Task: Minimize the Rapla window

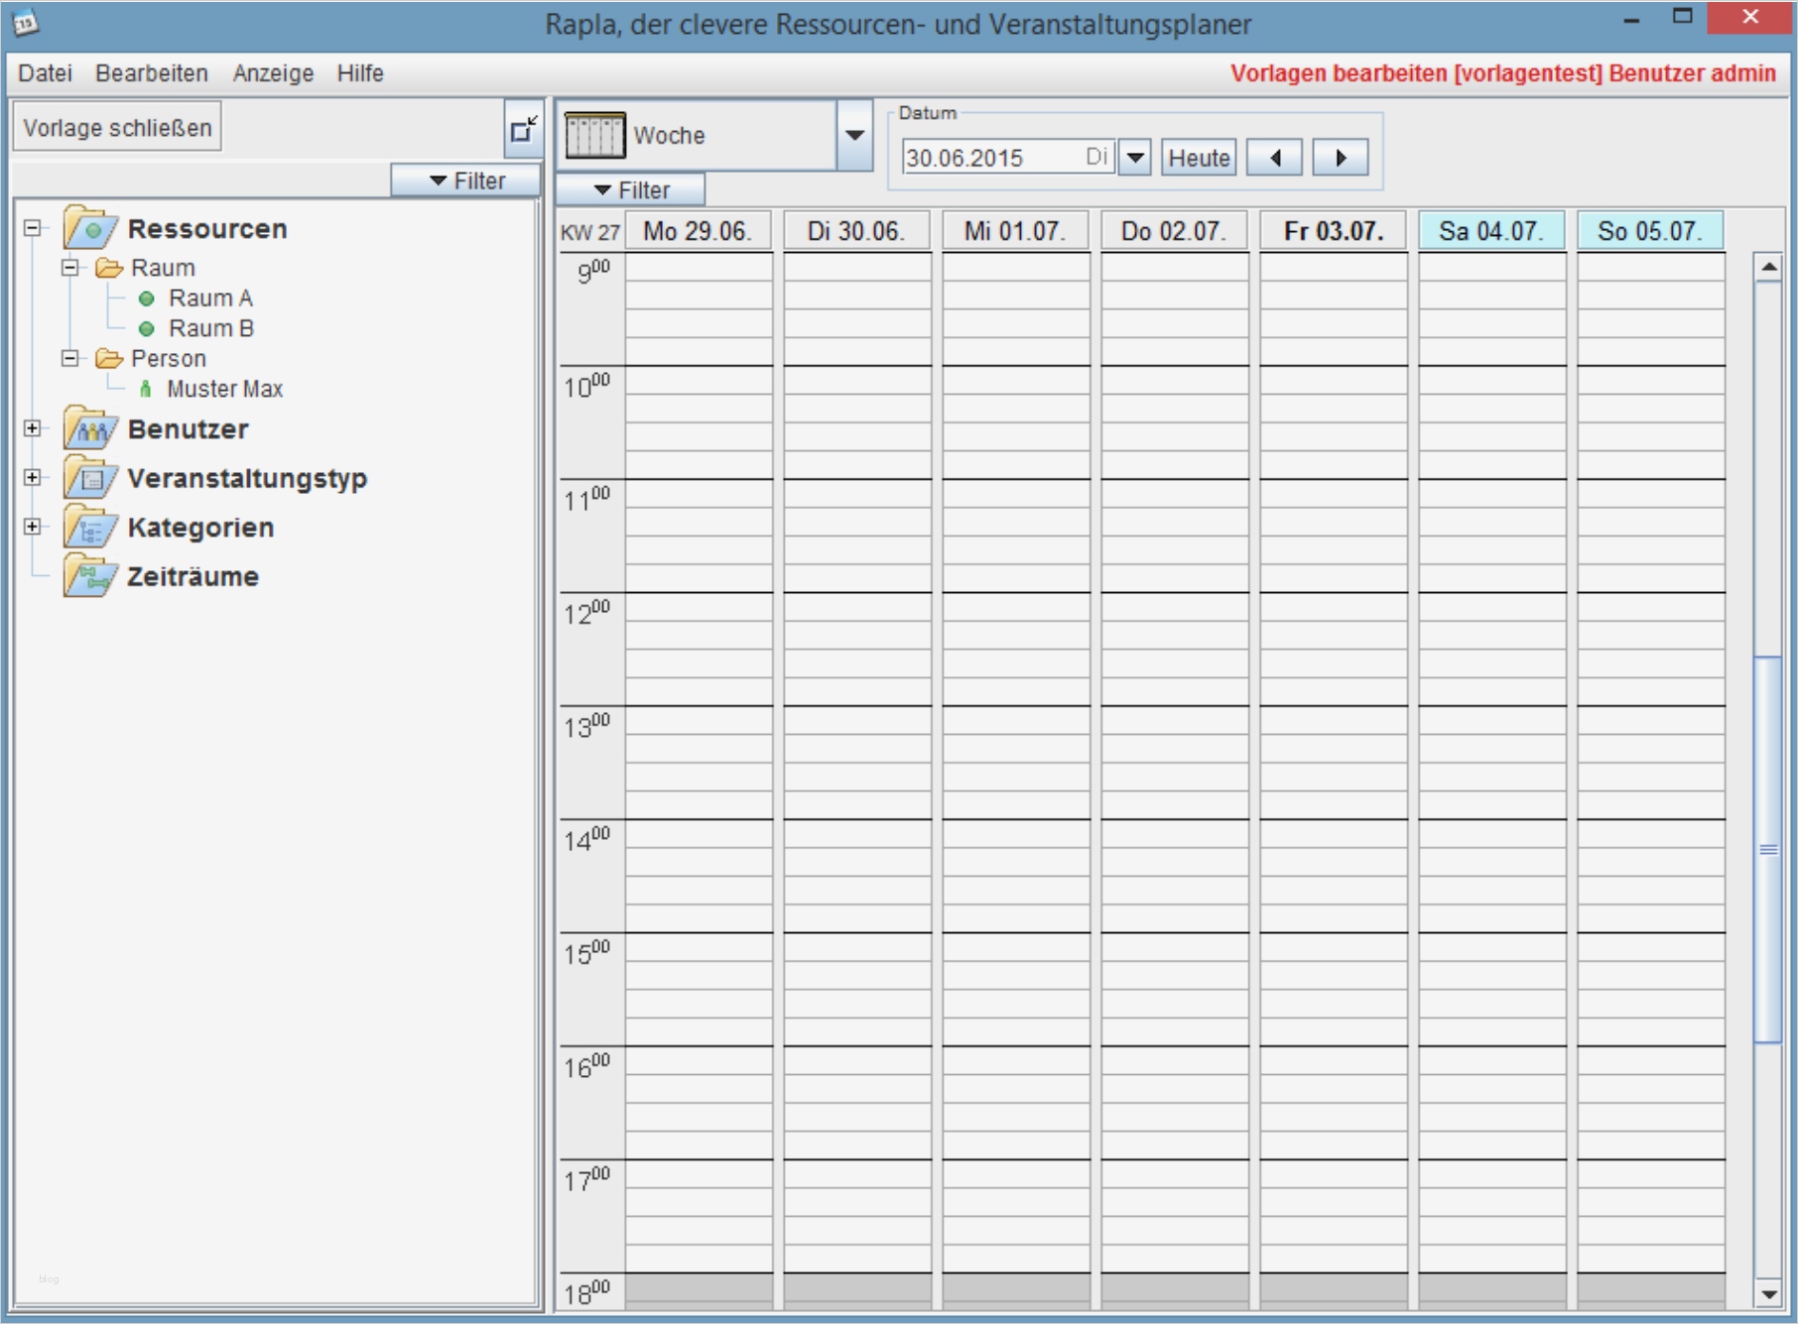Action: point(1631,19)
